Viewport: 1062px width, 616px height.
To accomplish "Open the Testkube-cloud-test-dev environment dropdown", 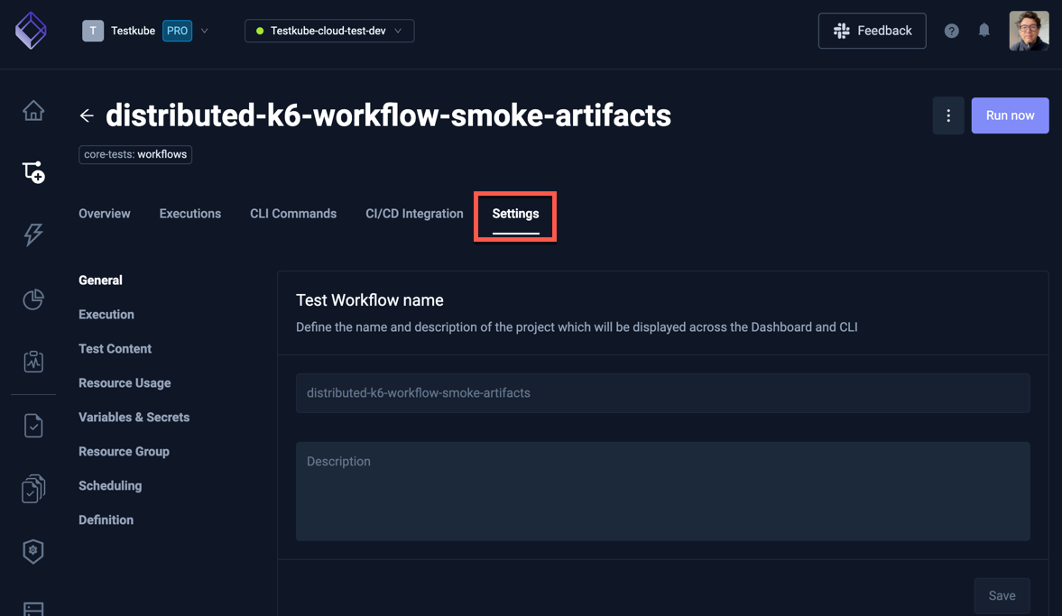I will coord(329,31).
